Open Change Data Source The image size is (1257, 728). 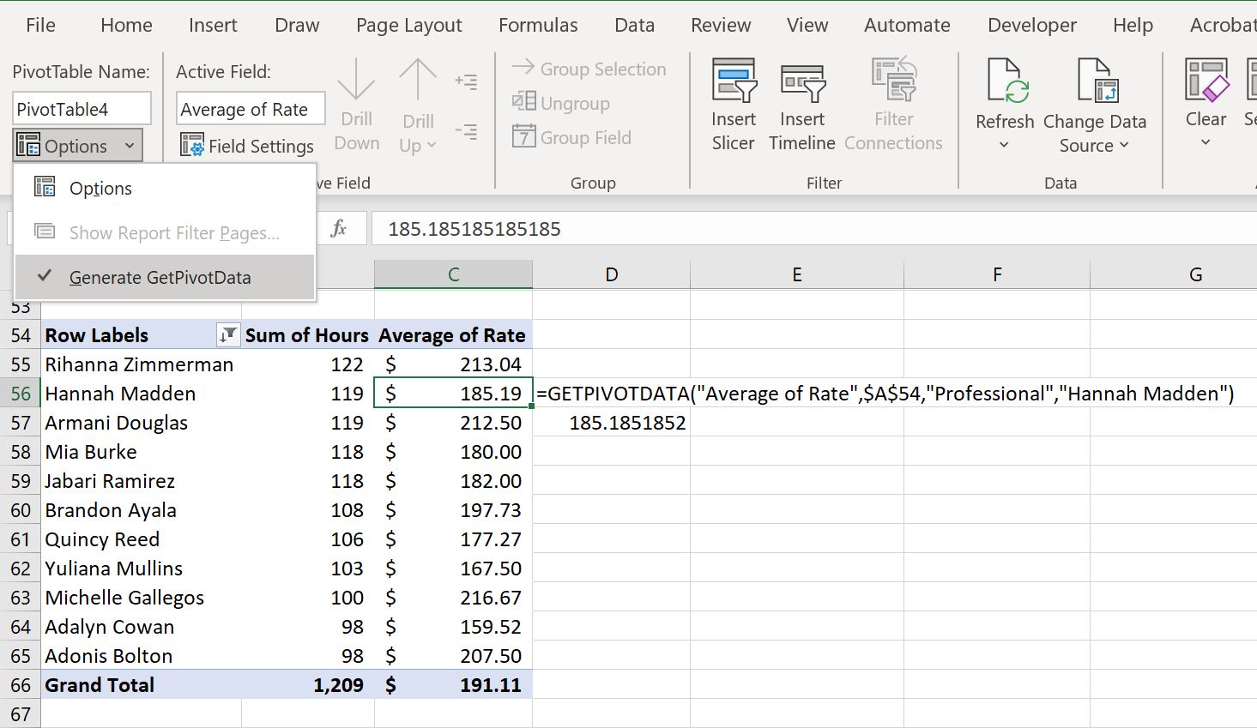click(x=1094, y=82)
